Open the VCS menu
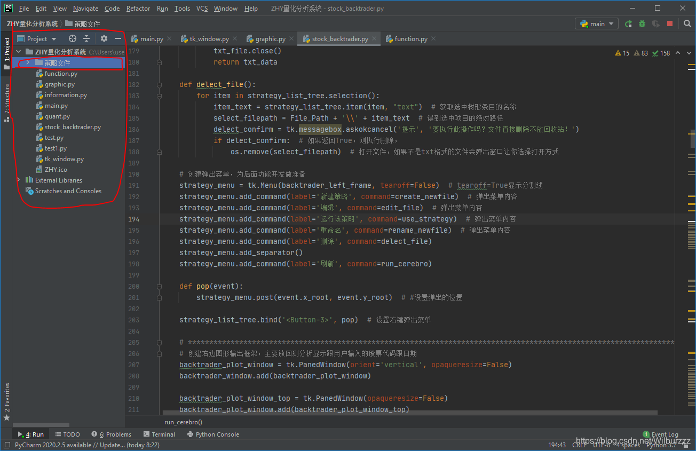This screenshot has width=696, height=451. 202,9
